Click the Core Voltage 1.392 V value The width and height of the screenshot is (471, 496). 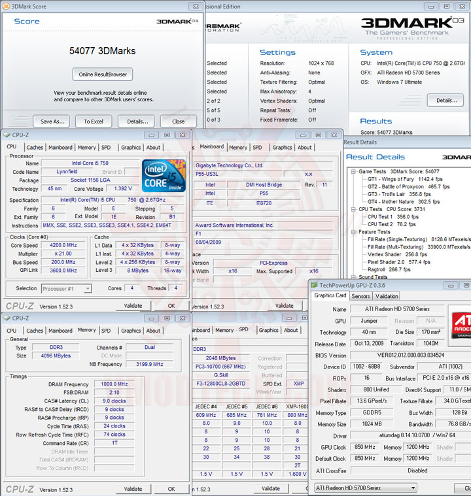click(x=123, y=188)
